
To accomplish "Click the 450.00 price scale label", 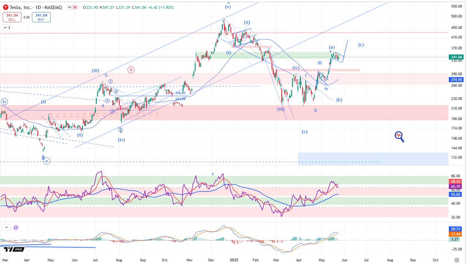I will (x=457, y=28).
